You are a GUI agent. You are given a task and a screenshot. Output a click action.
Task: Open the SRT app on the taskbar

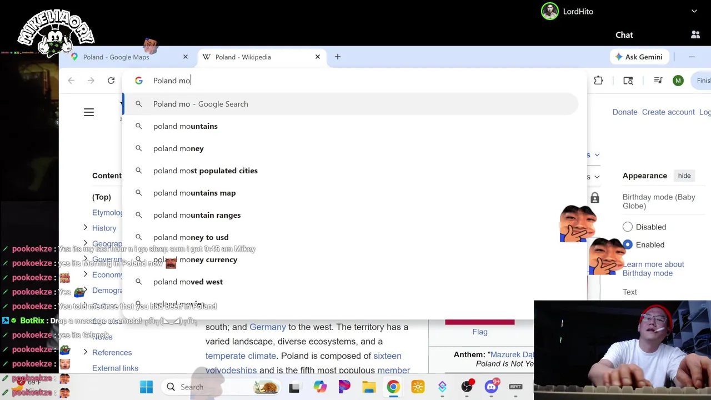[x=515, y=387]
